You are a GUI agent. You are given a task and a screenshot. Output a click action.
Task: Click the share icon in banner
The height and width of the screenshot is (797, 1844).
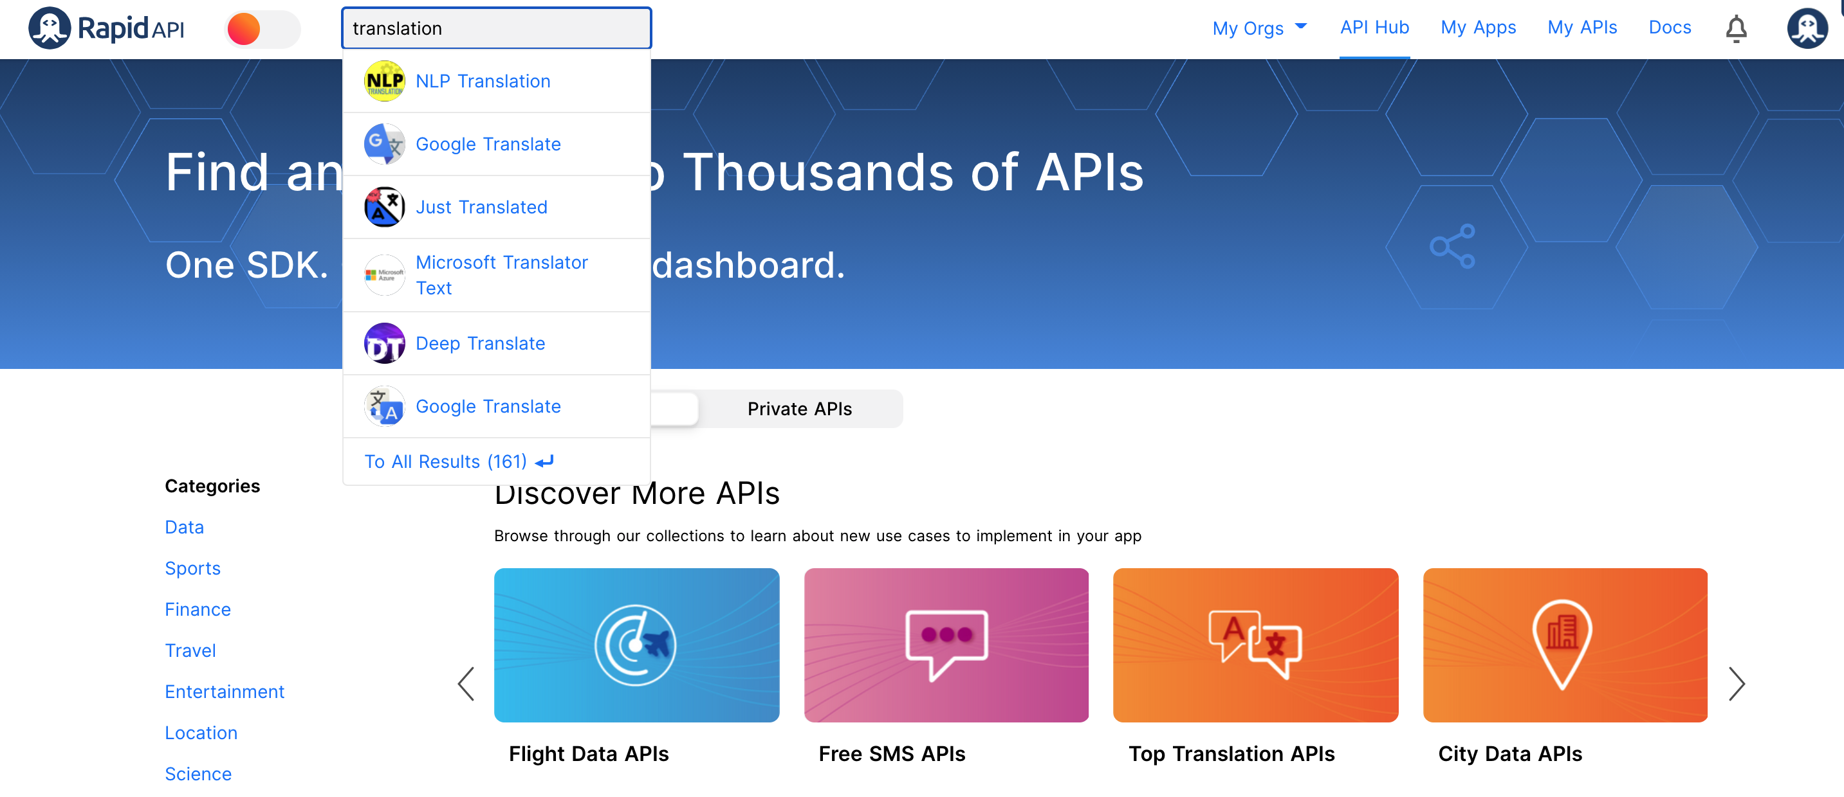coord(1452,247)
